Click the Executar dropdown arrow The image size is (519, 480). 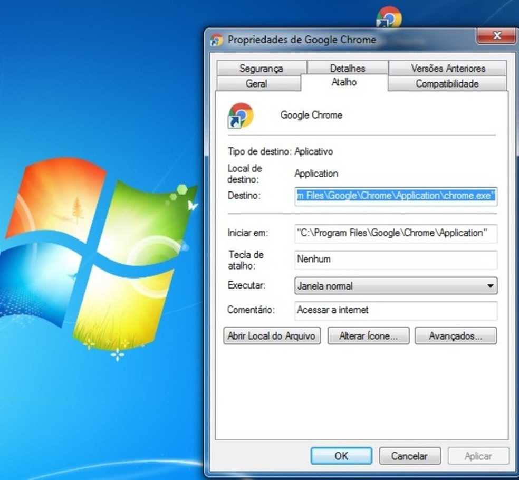pyautogui.click(x=491, y=285)
